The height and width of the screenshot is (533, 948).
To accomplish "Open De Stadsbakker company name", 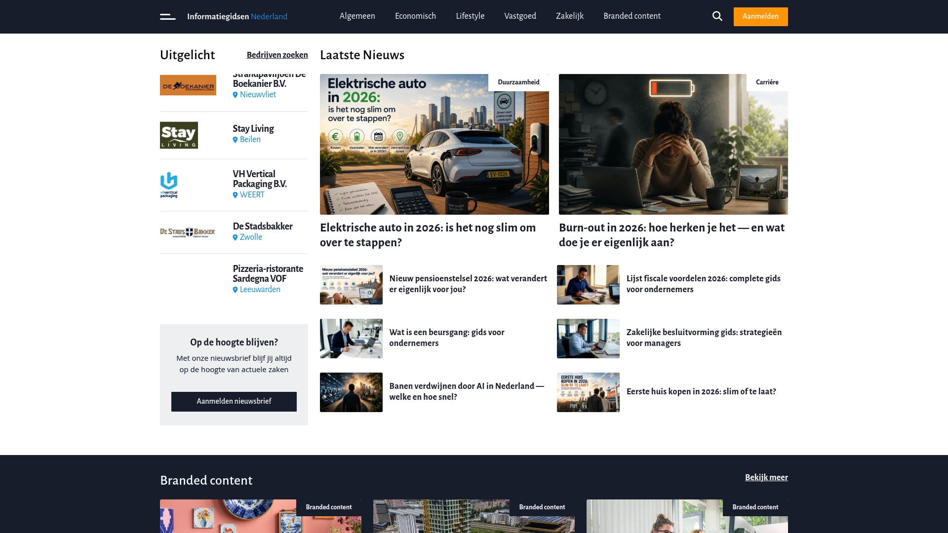I will tap(263, 227).
